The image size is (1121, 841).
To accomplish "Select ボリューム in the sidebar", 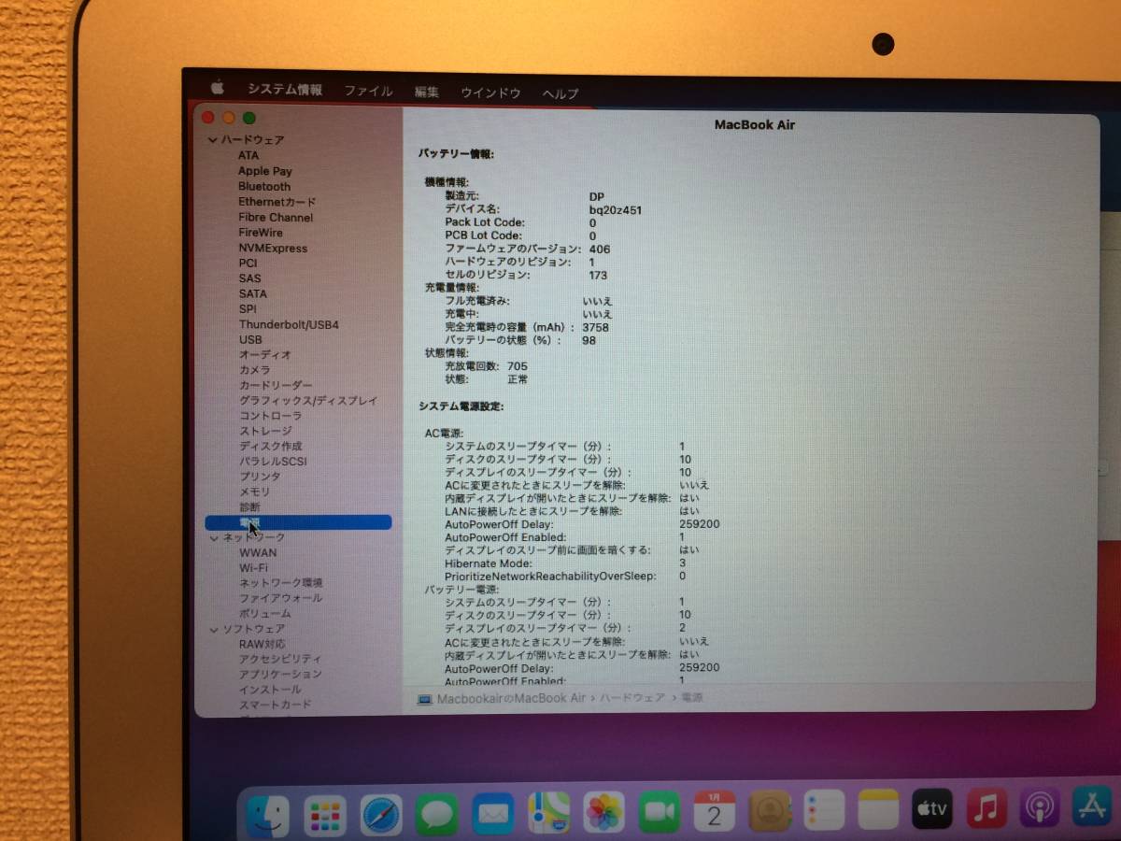I will (x=264, y=613).
